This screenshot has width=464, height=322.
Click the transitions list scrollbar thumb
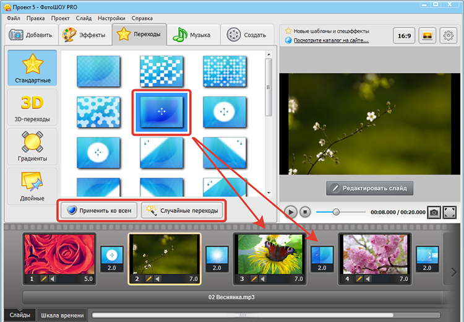(269, 87)
